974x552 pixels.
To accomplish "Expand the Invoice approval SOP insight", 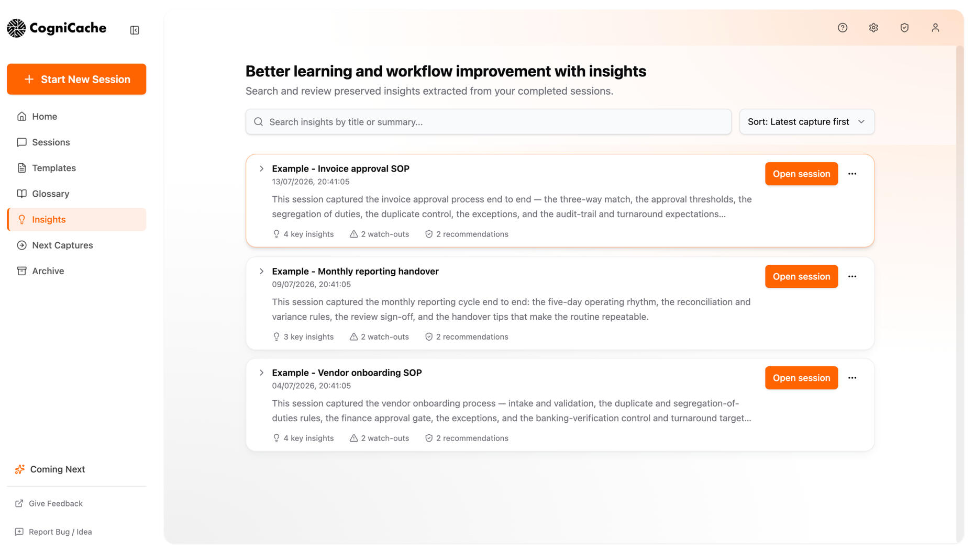I will (261, 168).
